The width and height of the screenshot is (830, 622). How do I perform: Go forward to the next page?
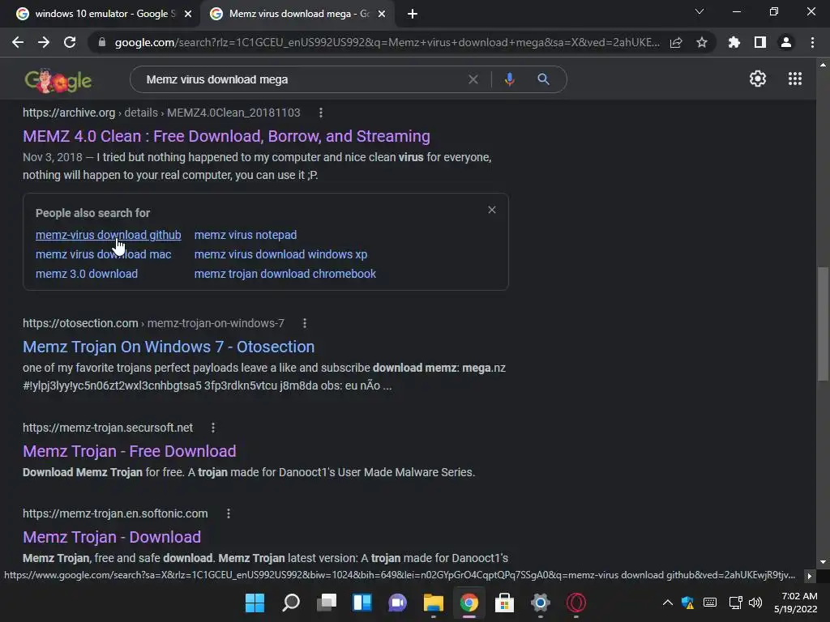[44, 42]
